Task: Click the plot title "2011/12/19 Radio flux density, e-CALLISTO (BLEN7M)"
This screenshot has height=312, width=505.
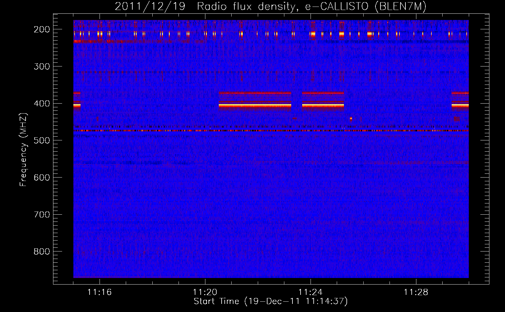Action: click(x=270, y=6)
